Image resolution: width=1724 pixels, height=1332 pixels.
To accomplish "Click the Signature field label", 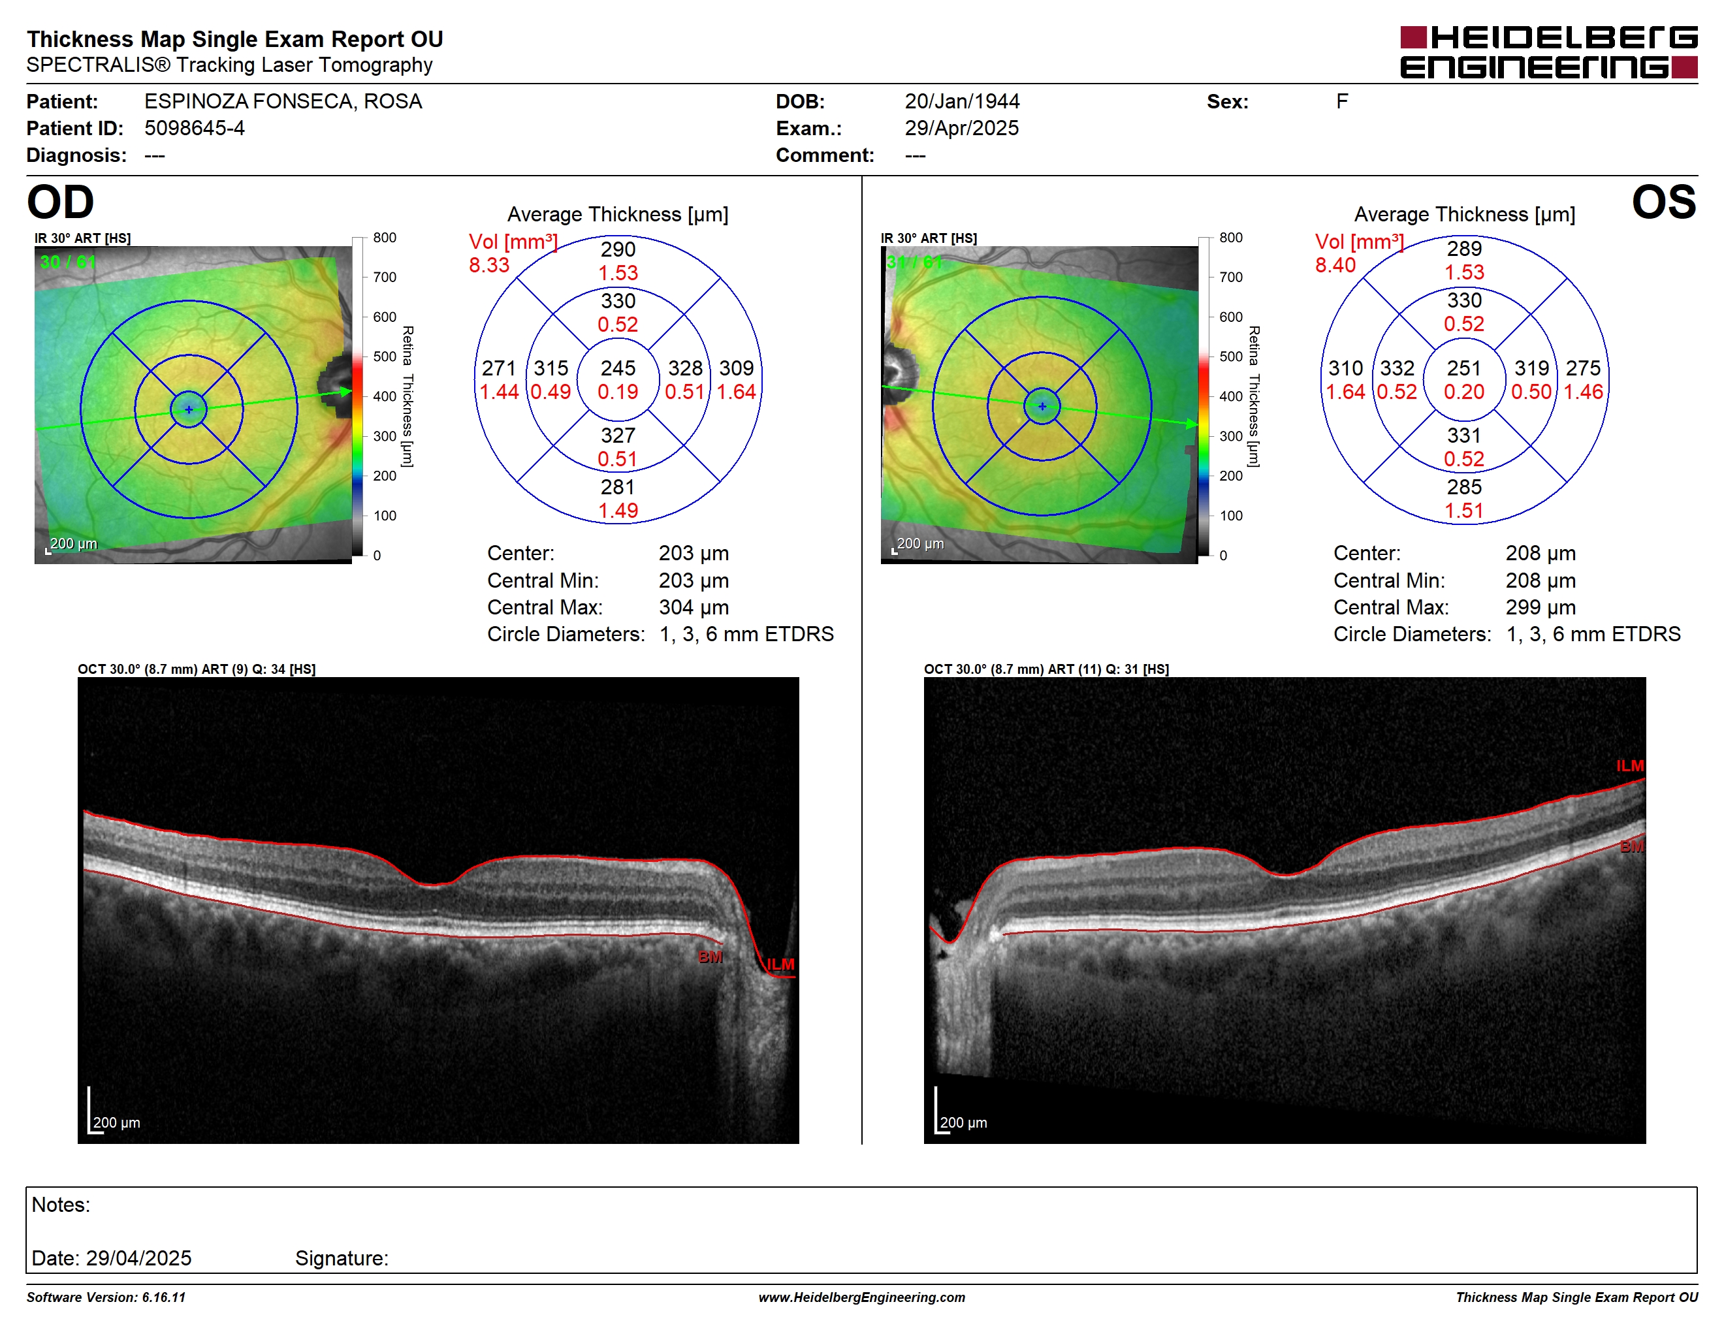I will [x=342, y=1259].
